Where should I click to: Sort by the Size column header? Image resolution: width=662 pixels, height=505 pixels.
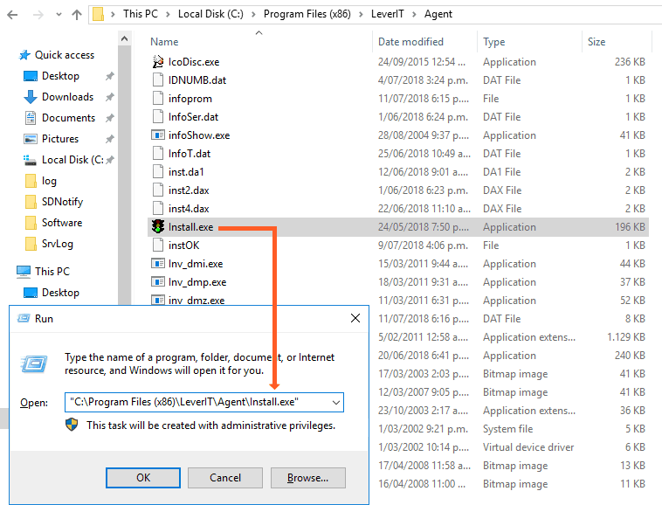[x=596, y=42]
